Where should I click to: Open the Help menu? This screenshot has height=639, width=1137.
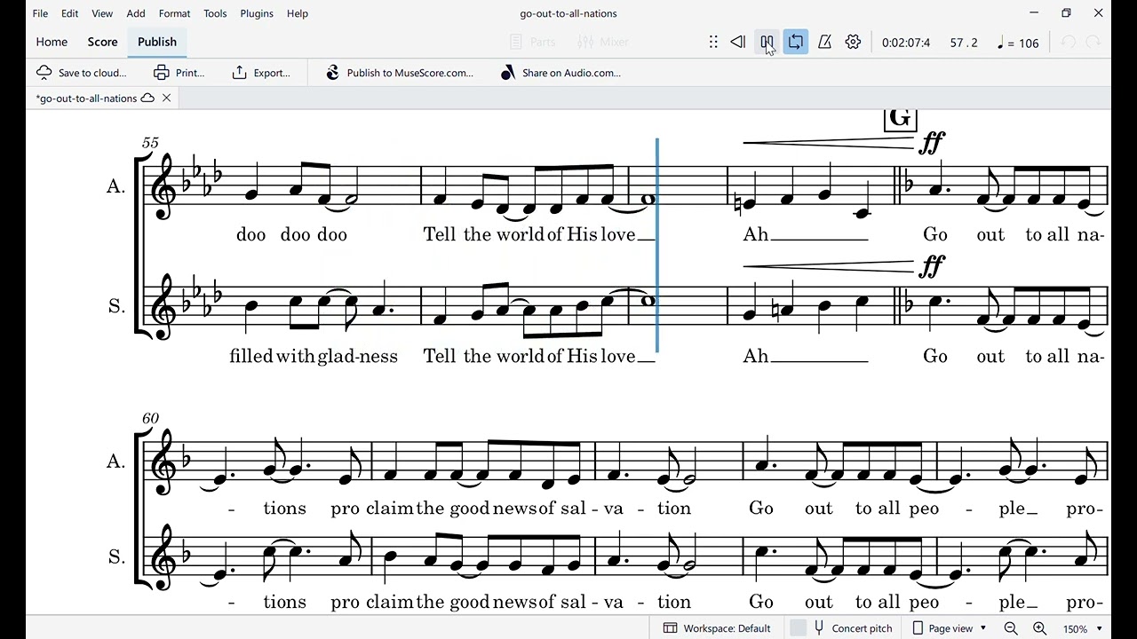[x=298, y=13]
